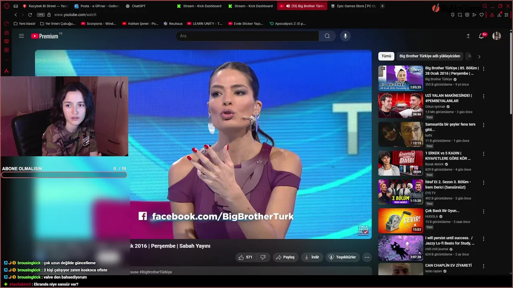This screenshot has height=288, width=513.
Task: Open the YouTube account avatar menu
Action: 497,36
